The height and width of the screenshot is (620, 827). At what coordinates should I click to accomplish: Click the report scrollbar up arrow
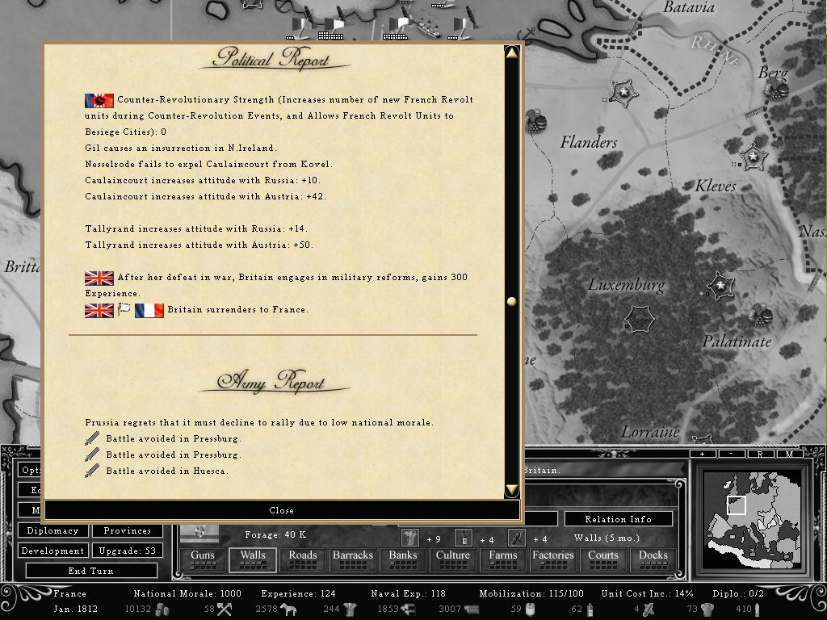tap(511, 52)
